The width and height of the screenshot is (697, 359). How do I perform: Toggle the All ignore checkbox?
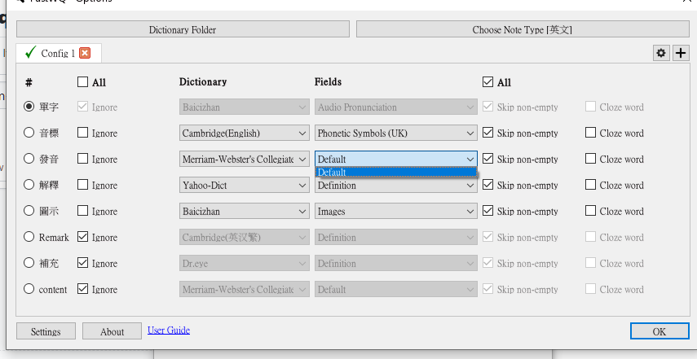(x=82, y=81)
